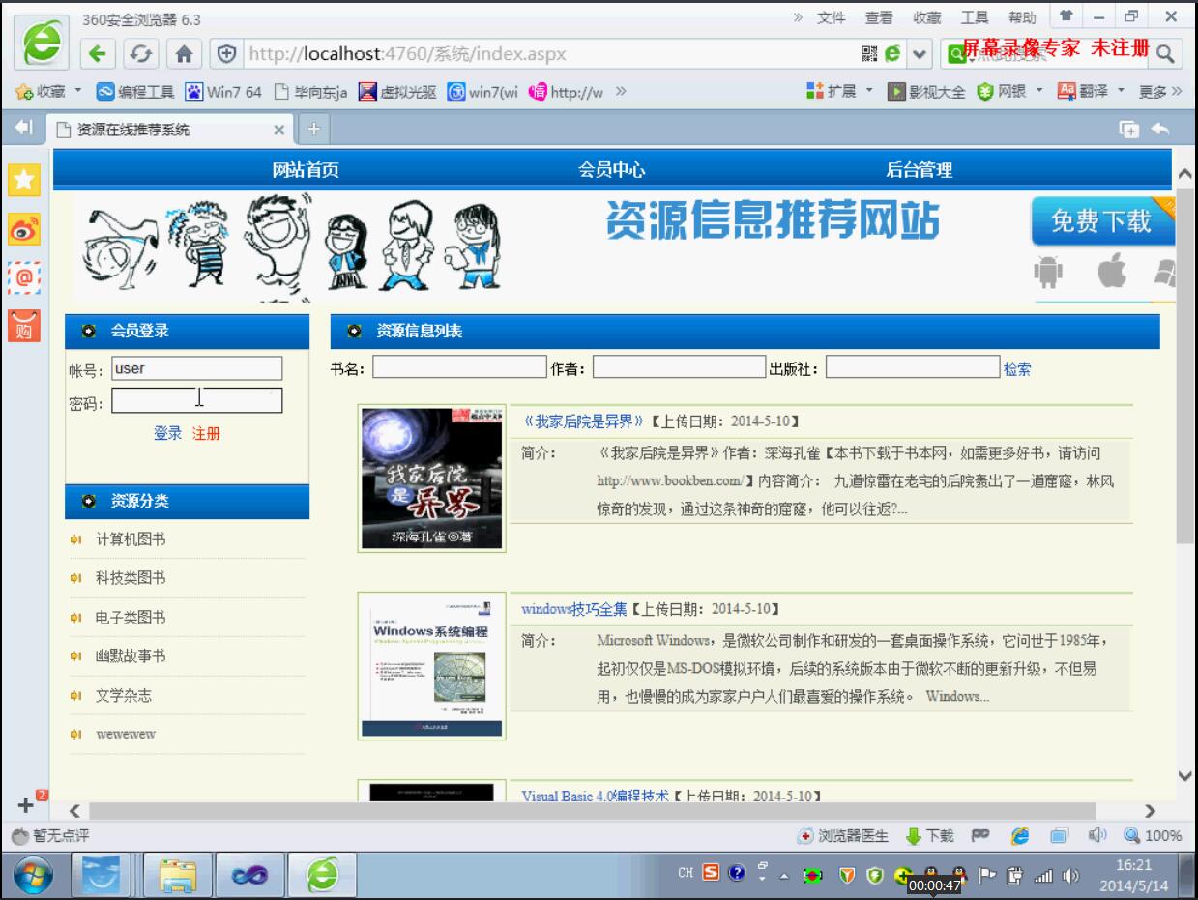Open the 工具 menu
Viewport: 1198px width, 900px height.
pos(975,17)
